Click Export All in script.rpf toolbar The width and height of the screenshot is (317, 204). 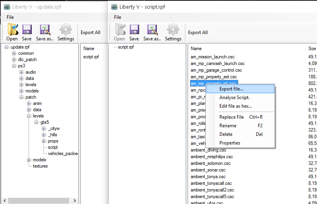[x=198, y=32]
